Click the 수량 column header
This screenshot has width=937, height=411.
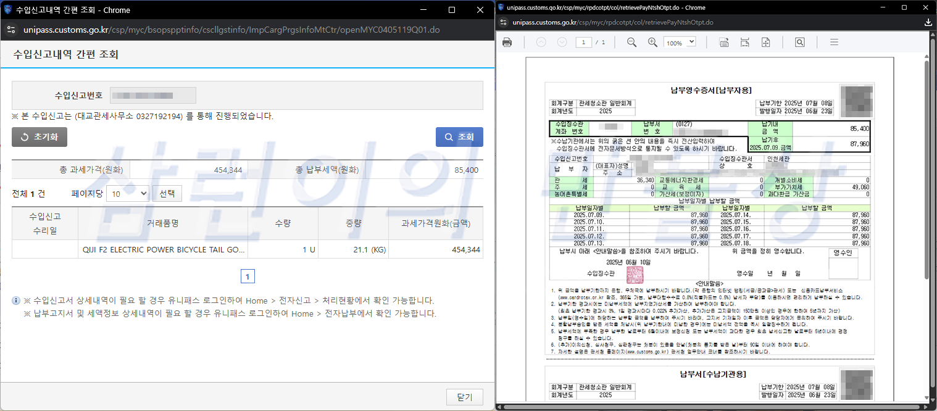[283, 223]
